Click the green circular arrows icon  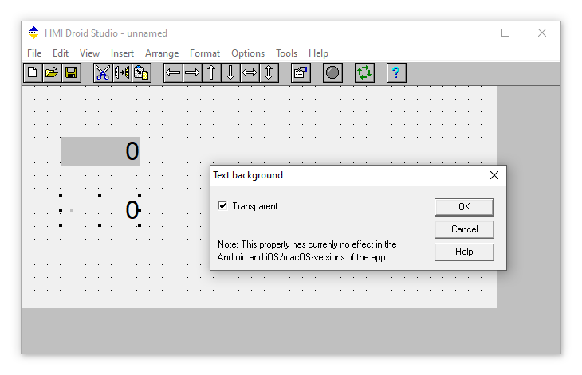pyautogui.click(x=364, y=72)
